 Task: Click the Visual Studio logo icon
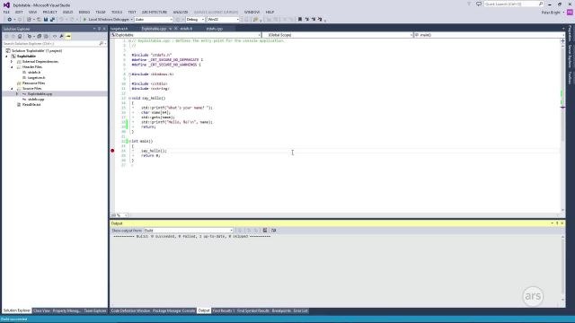coord(6,4)
